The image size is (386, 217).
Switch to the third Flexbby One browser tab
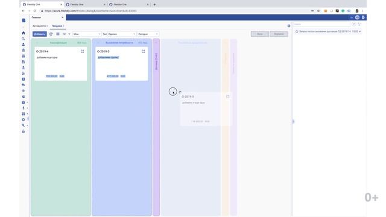point(128,4)
